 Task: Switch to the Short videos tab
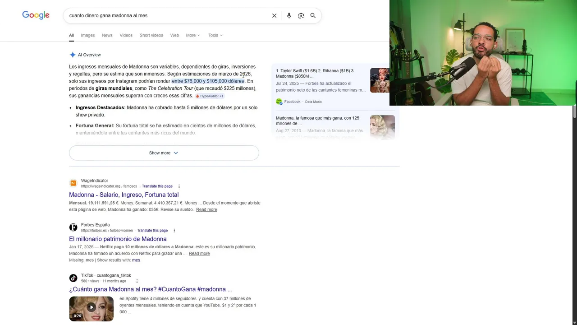click(x=151, y=35)
